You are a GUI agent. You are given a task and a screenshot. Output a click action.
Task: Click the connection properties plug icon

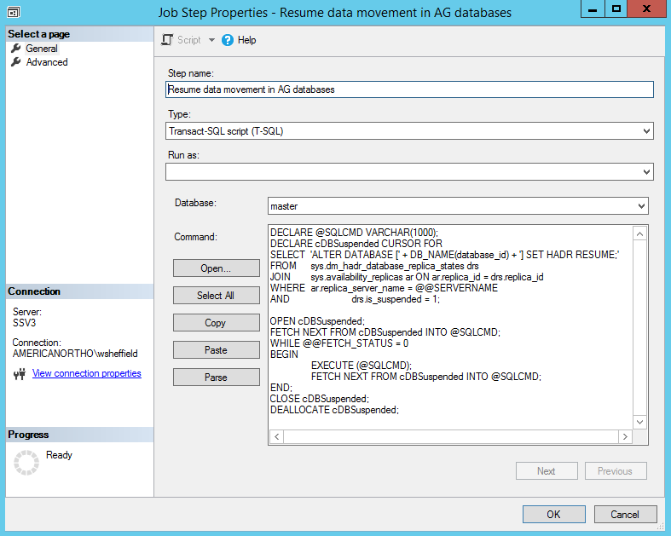tap(20, 374)
